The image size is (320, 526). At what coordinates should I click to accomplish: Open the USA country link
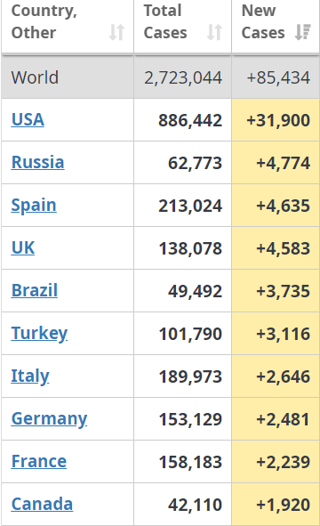(28, 120)
